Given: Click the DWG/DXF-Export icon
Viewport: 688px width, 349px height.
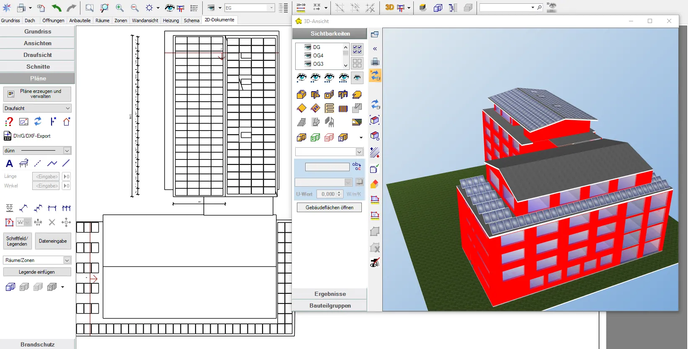Looking at the screenshot, I should coord(8,136).
